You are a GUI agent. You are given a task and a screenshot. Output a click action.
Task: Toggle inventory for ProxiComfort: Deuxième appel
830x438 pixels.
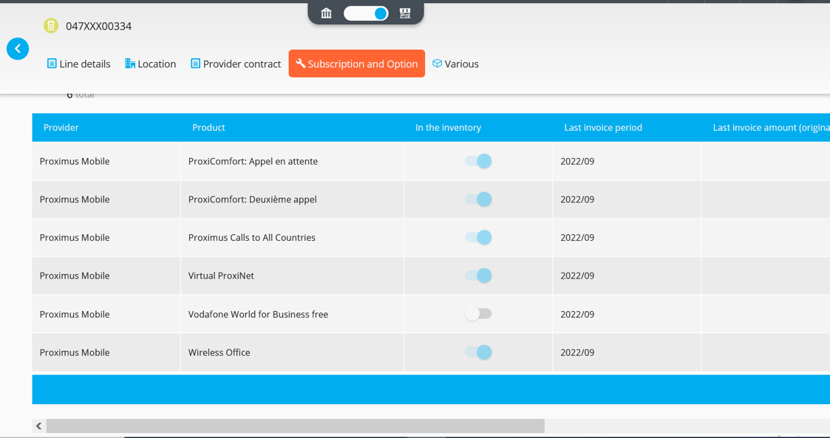click(x=478, y=199)
